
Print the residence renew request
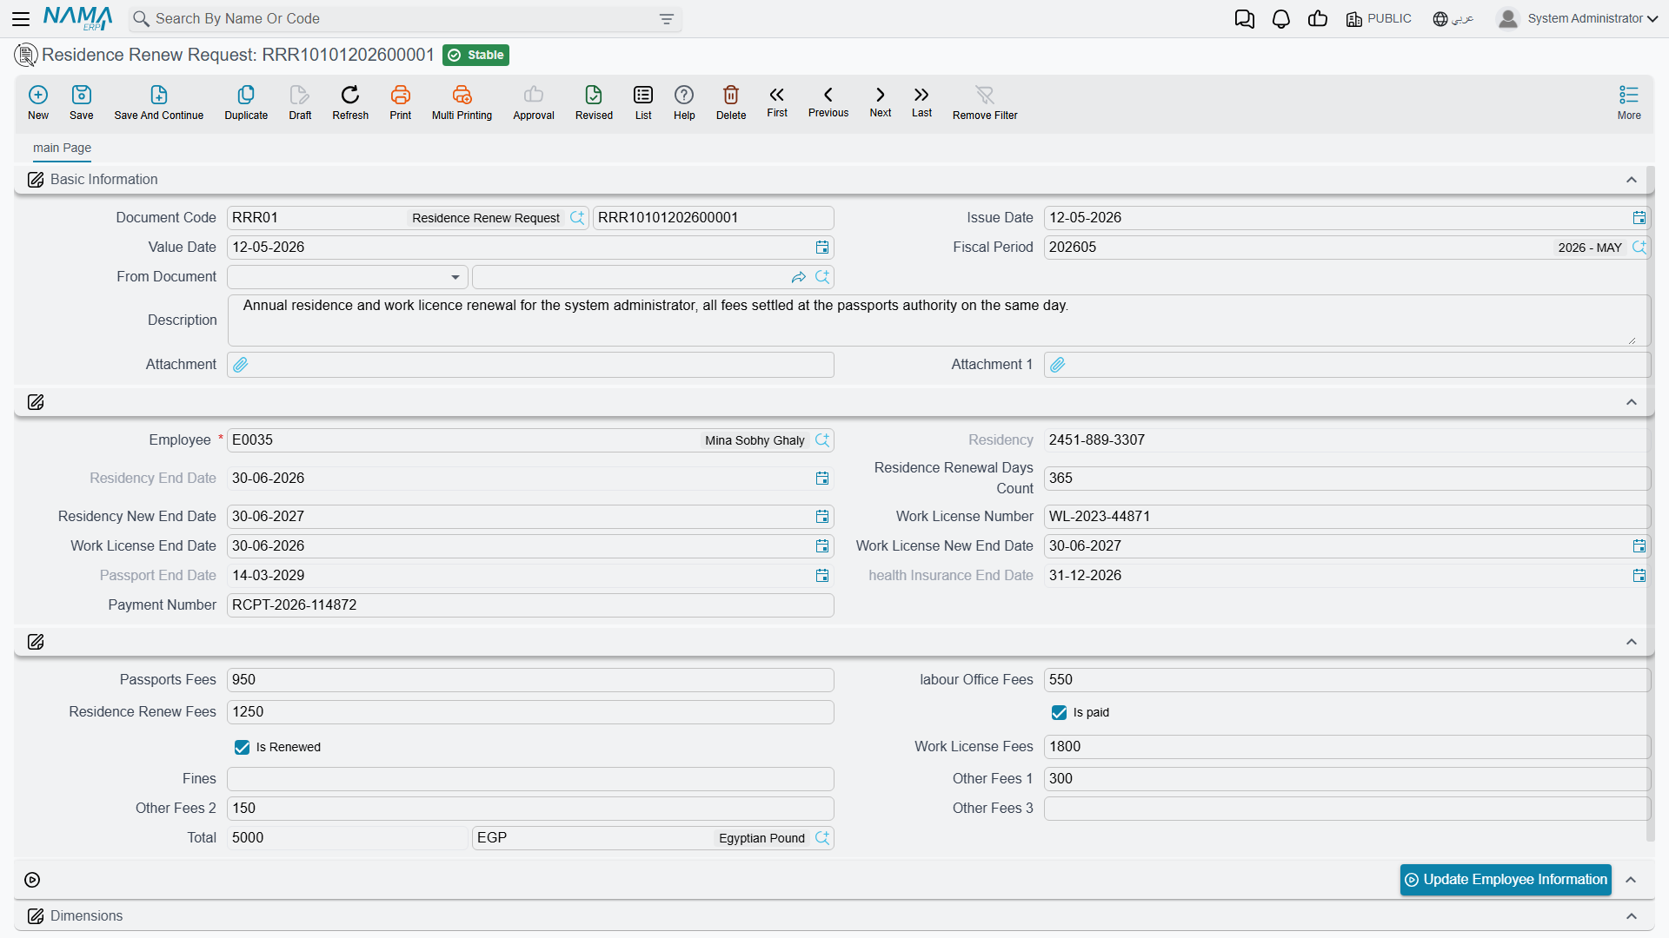(x=401, y=102)
